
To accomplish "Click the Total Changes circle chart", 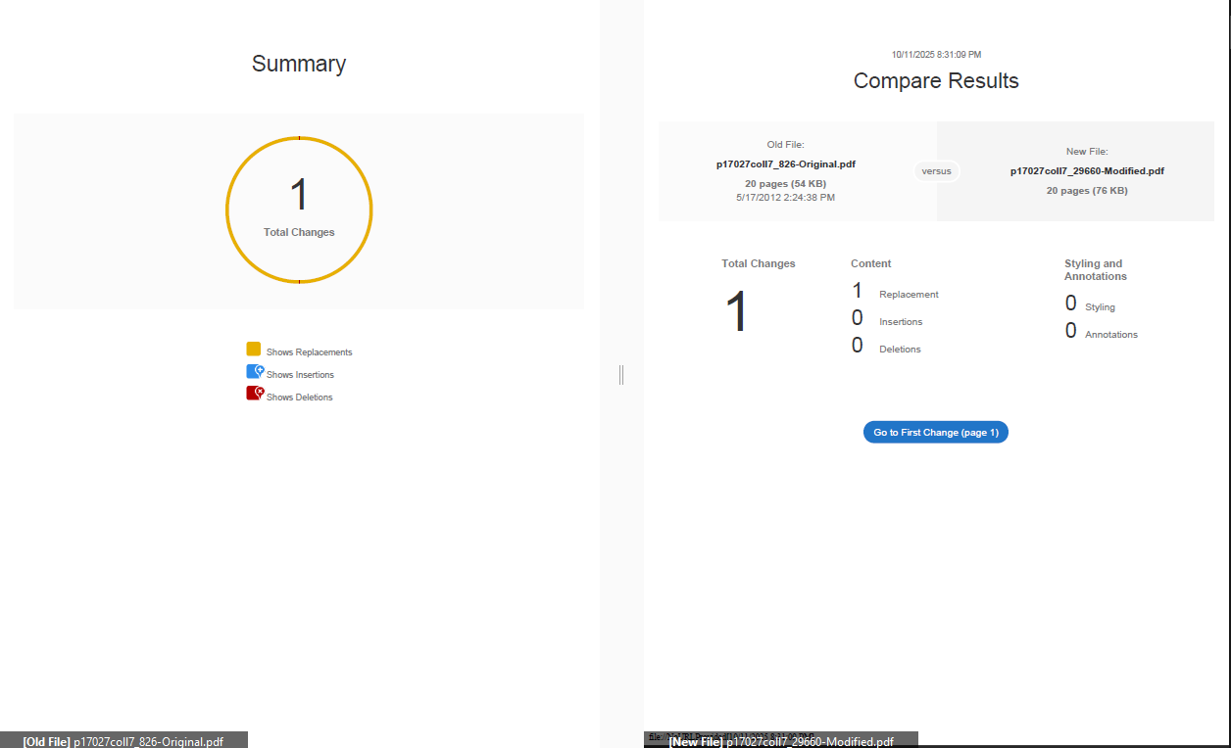I will pyautogui.click(x=299, y=210).
